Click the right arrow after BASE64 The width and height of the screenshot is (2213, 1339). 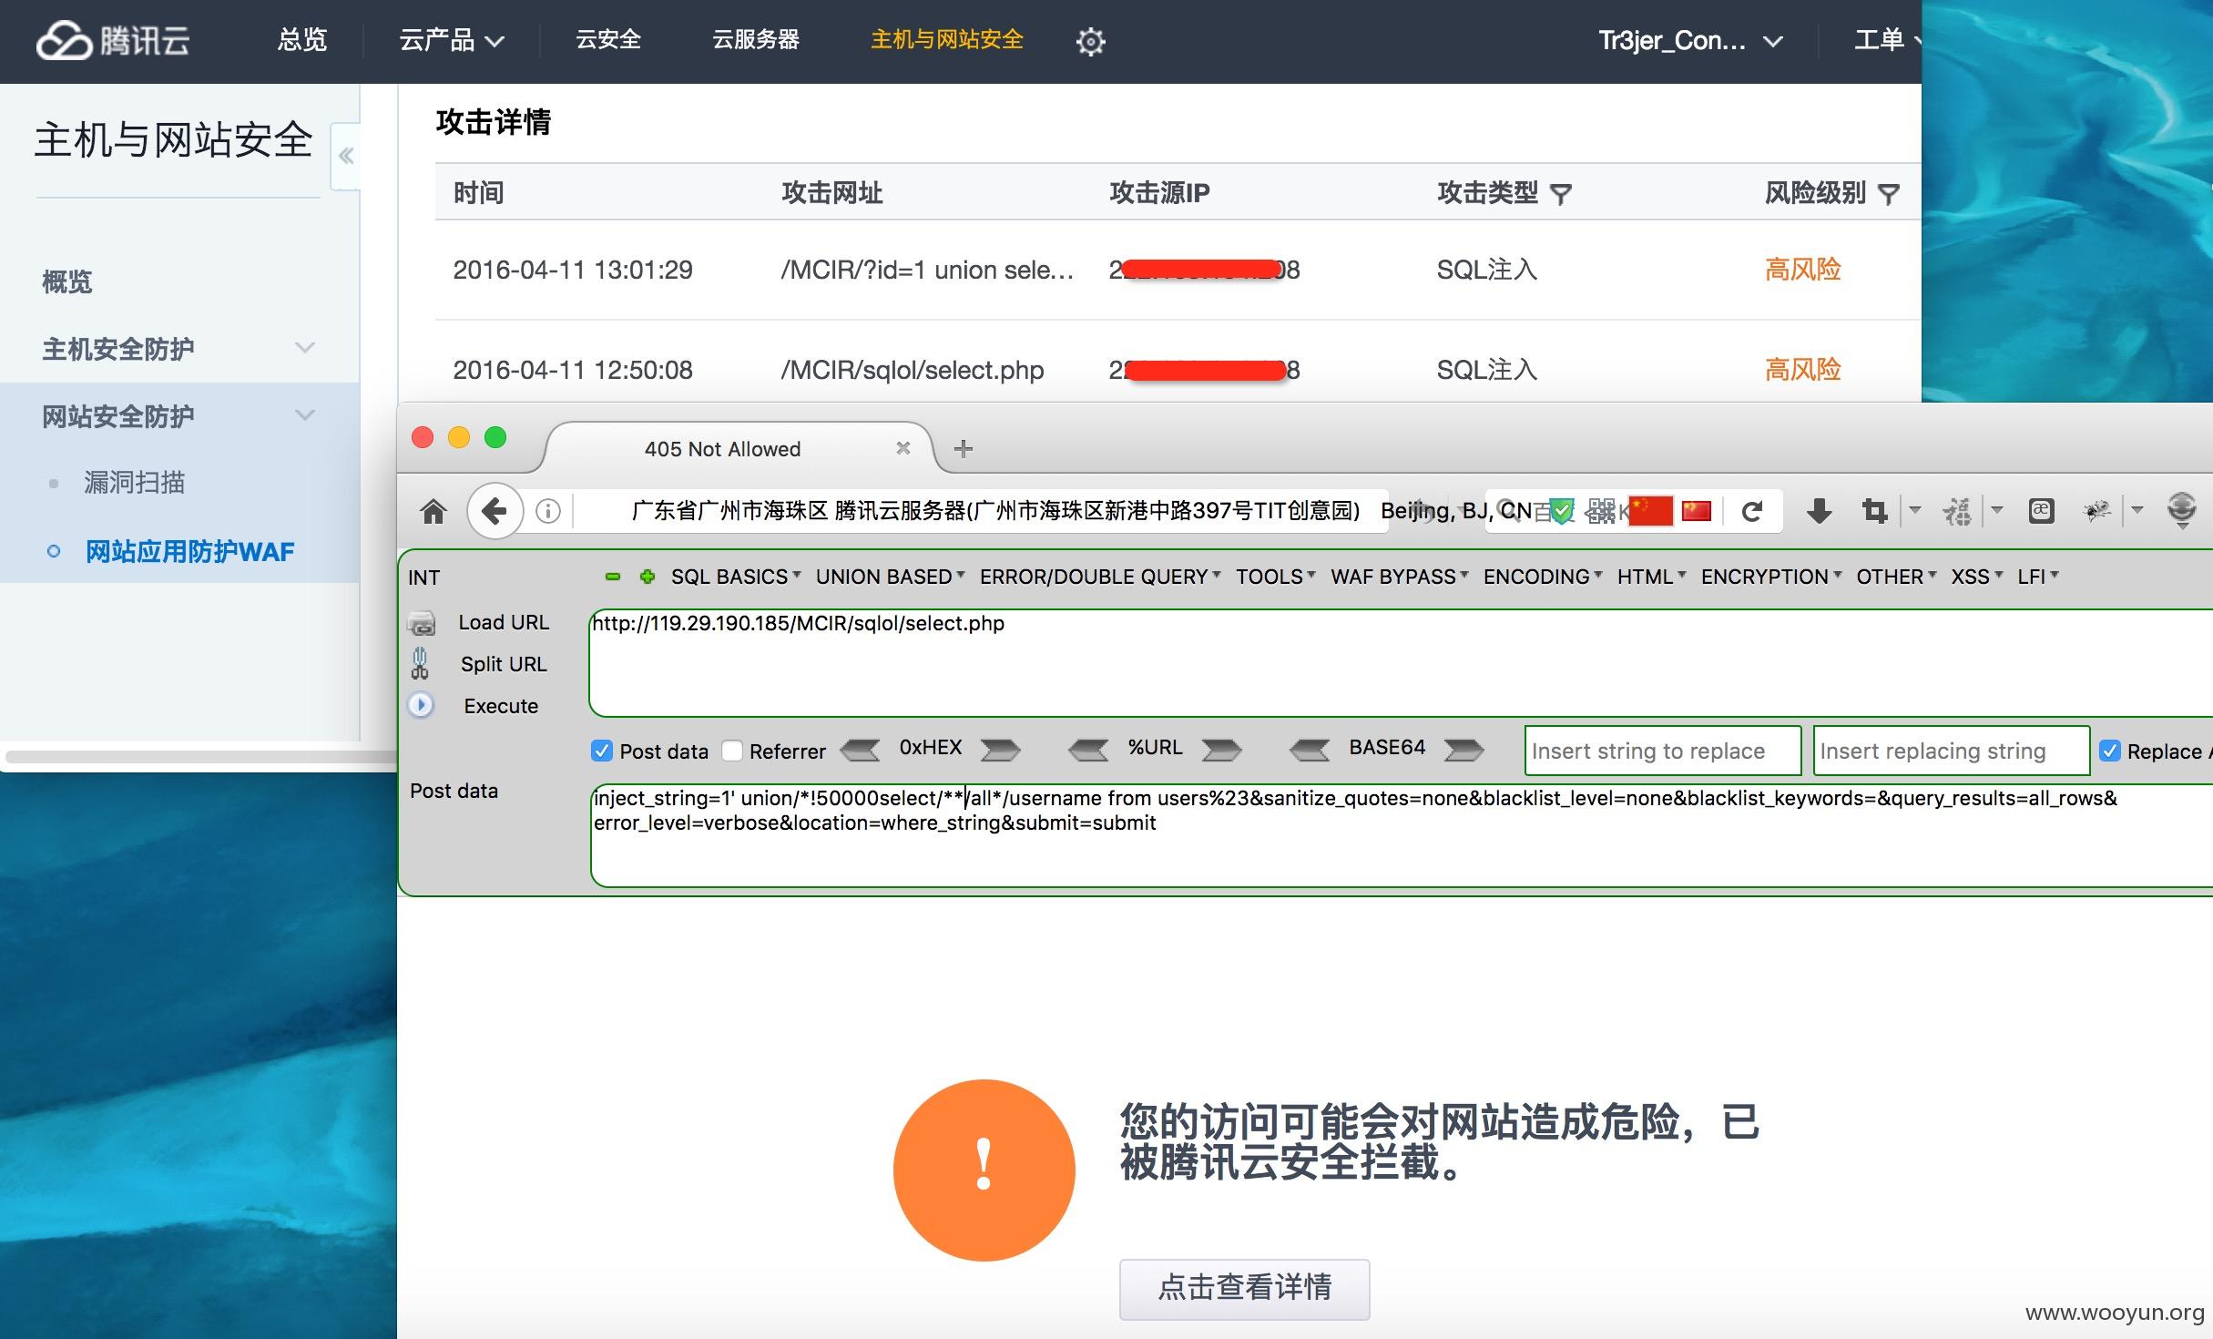tap(1463, 750)
